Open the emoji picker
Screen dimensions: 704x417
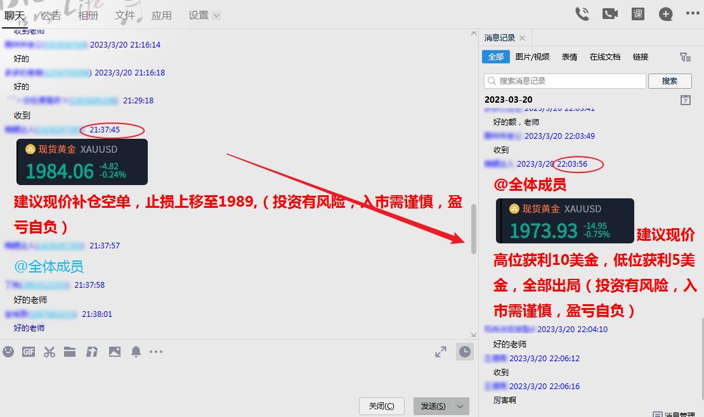[8, 352]
